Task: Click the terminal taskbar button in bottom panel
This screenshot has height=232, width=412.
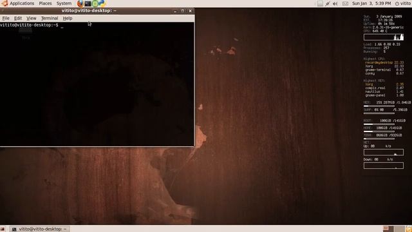Action: pyautogui.click(x=40, y=229)
